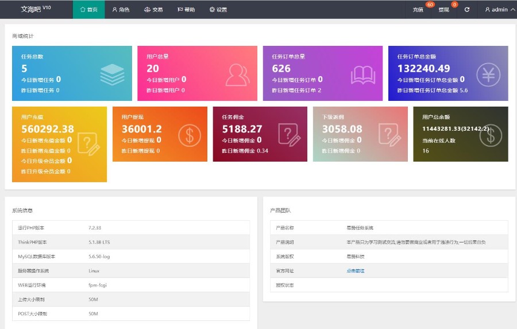Click the refresh icon in top bar
This screenshot has height=329, width=517.
pos(467,9)
